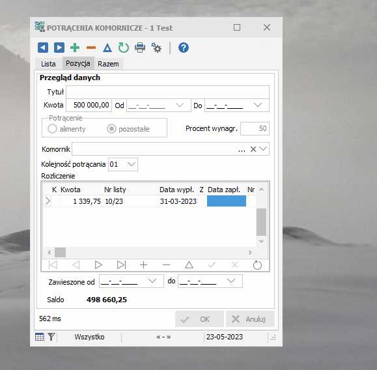Select the alimenty radio button
This screenshot has width=377, height=370.
pyautogui.click(x=52, y=129)
